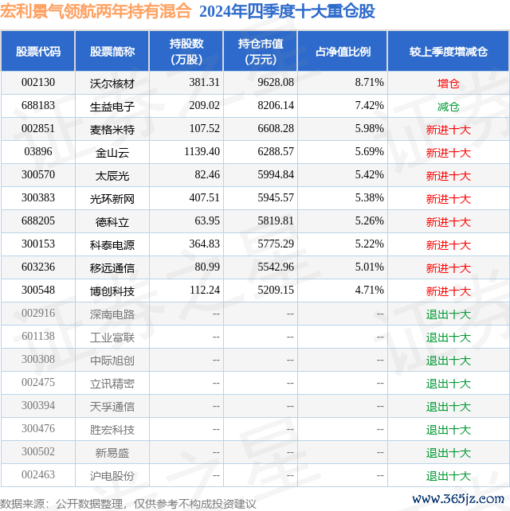Select stock name 天孚通信

point(112,408)
